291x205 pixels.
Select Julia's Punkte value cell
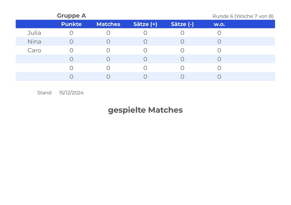pyautogui.click(x=71, y=33)
